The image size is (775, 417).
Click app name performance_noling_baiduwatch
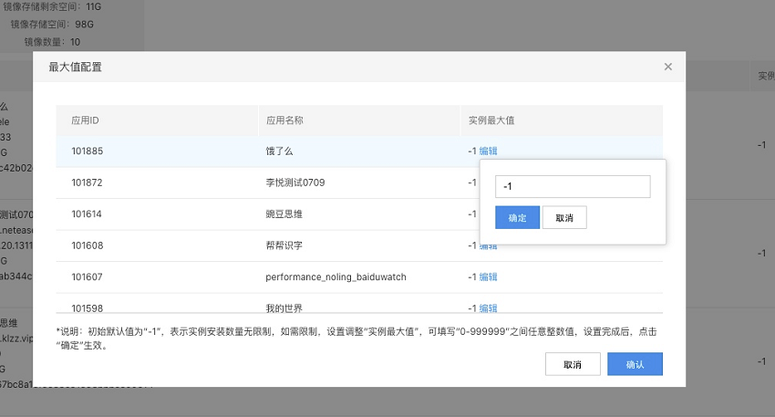tap(336, 277)
